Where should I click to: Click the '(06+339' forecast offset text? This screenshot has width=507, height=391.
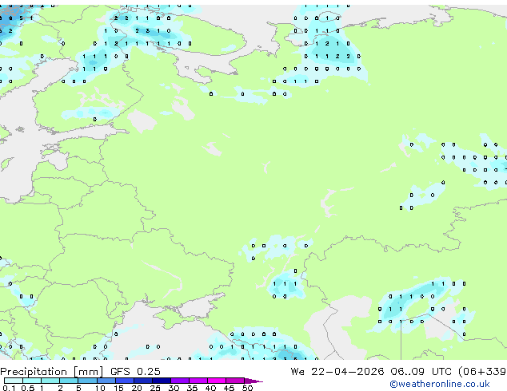tap(482, 372)
